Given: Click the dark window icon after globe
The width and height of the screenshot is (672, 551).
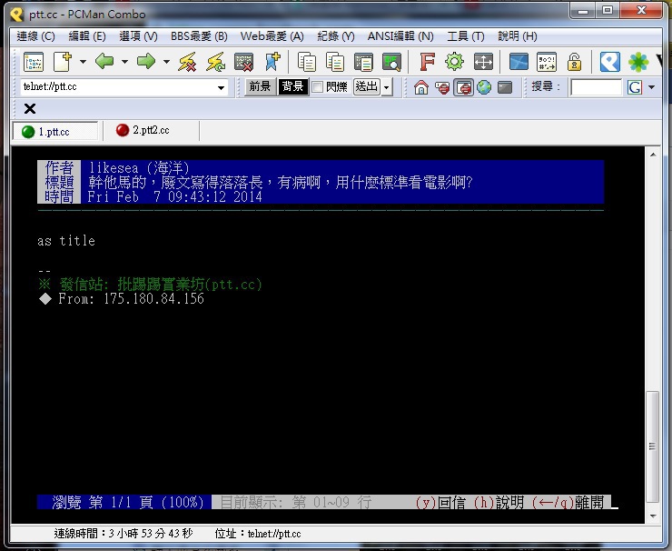Looking at the screenshot, I should pos(505,87).
